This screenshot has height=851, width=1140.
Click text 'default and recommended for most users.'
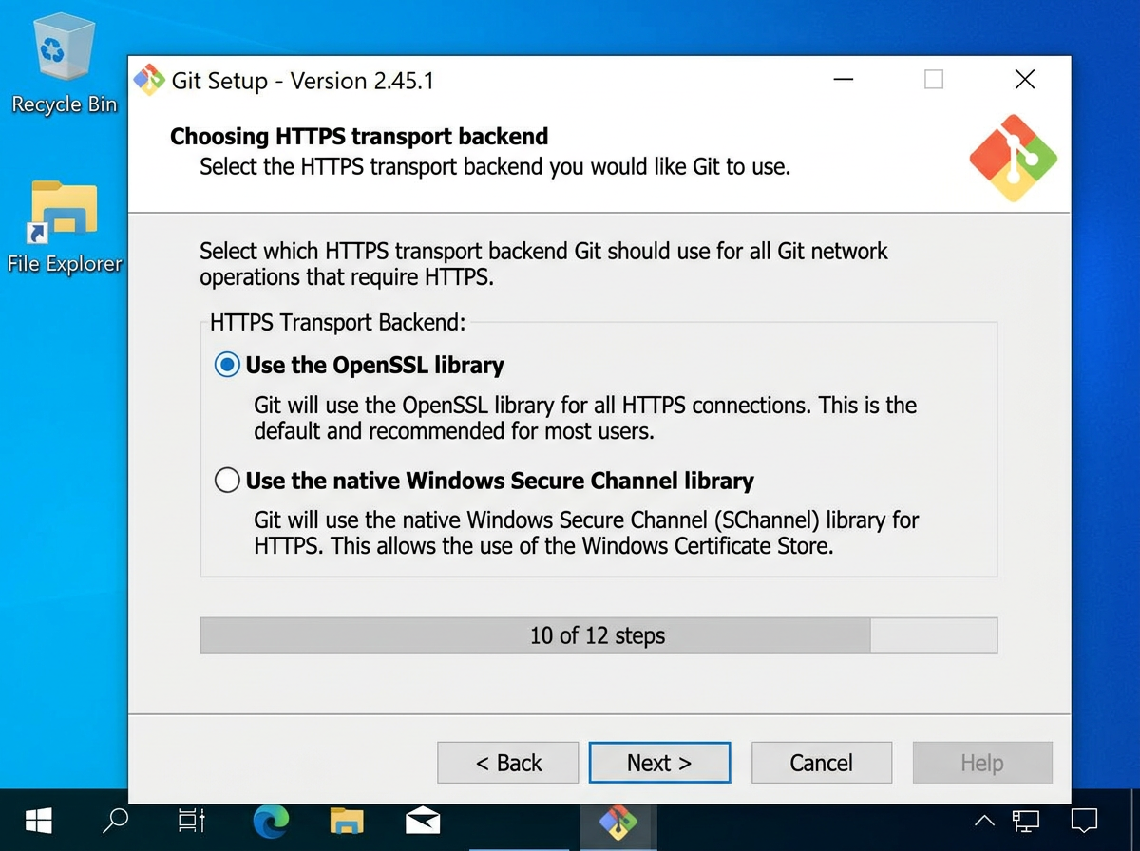(x=454, y=432)
